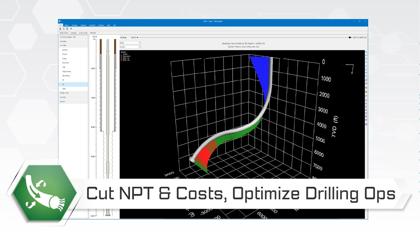The image size is (420, 236).
Task: Click the green Compression legend swatch
Action: [121, 56]
